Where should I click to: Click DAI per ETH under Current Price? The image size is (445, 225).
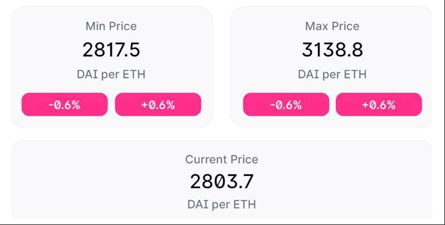point(221,204)
